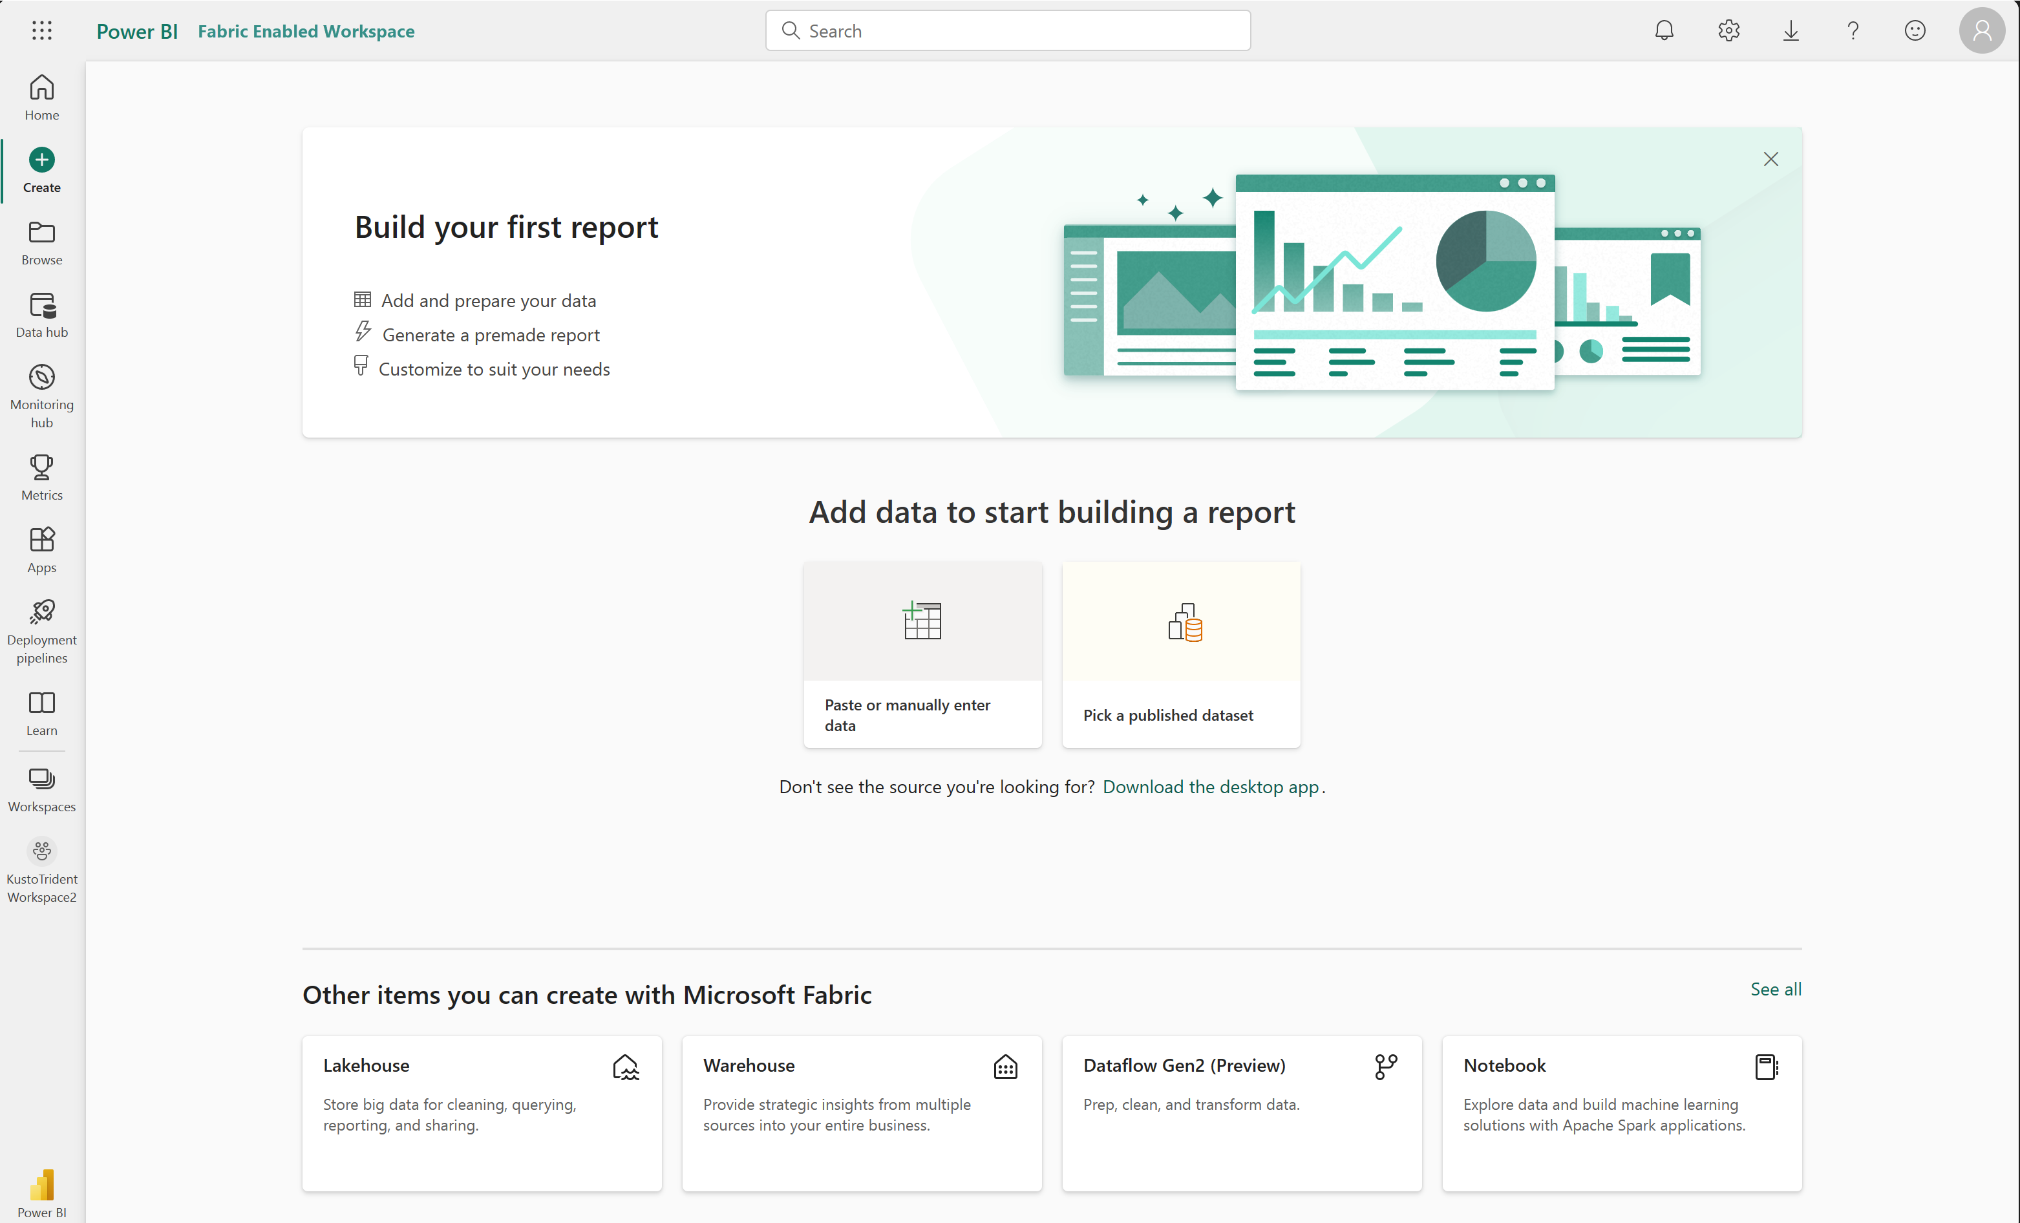Create a Warehouse item
2020x1223 pixels.
862,1113
